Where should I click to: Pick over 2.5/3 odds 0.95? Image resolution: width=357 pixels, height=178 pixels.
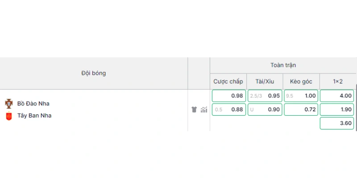pos(265,96)
